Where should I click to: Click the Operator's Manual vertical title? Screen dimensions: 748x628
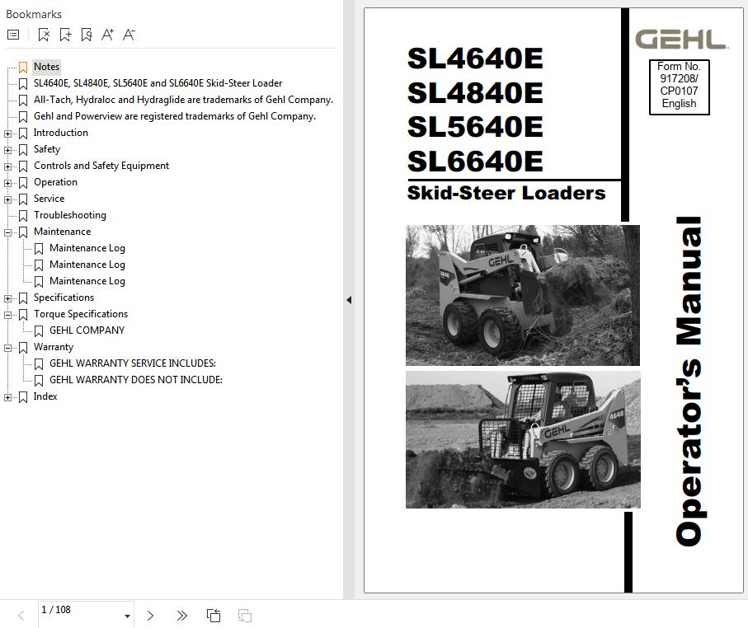coord(689,382)
